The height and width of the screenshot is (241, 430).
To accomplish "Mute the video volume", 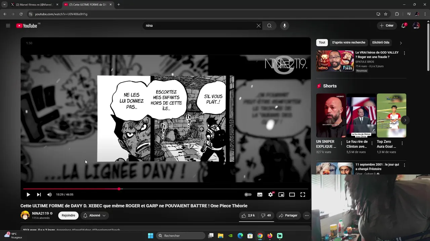I will click(x=49, y=194).
